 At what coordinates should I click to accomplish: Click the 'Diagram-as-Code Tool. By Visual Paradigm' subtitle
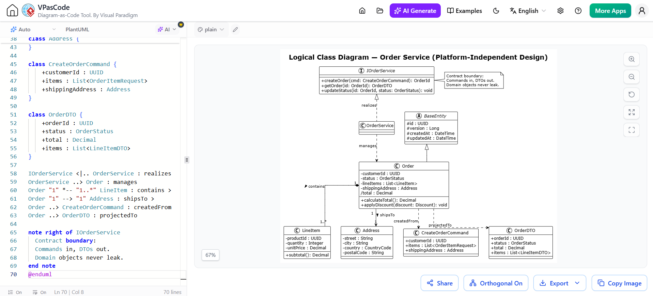click(88, 15)
